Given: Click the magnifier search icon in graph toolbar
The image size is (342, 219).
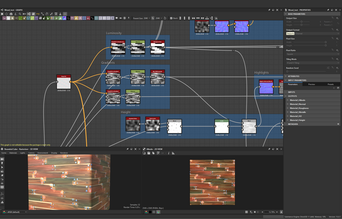Looking at the screenshot, I should tap(20, 14).
